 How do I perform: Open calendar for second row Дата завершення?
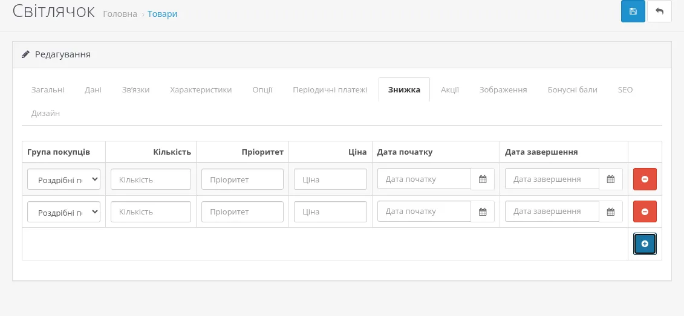pyautogui.click(x=611, y=211)
